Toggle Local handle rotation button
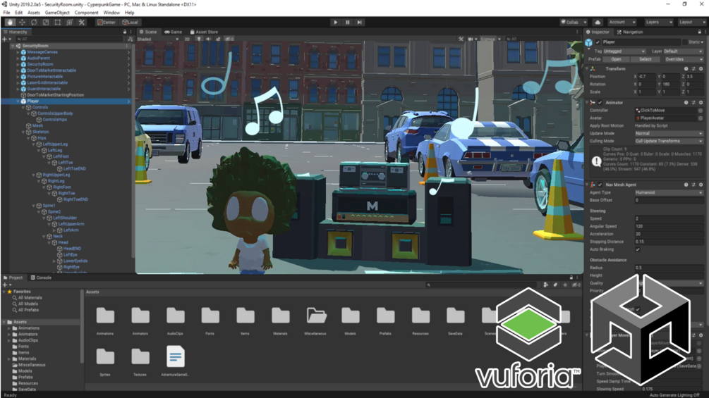Screen dimensions: 709x398 pos(131,22)
